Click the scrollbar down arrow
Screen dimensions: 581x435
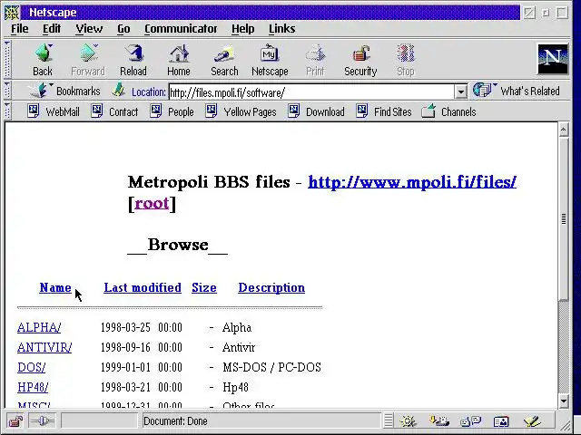click(564, 401)
